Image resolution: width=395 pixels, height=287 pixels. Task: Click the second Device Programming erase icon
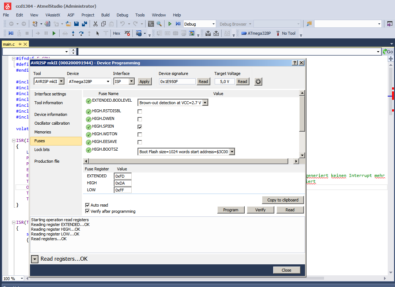(216, 33)
